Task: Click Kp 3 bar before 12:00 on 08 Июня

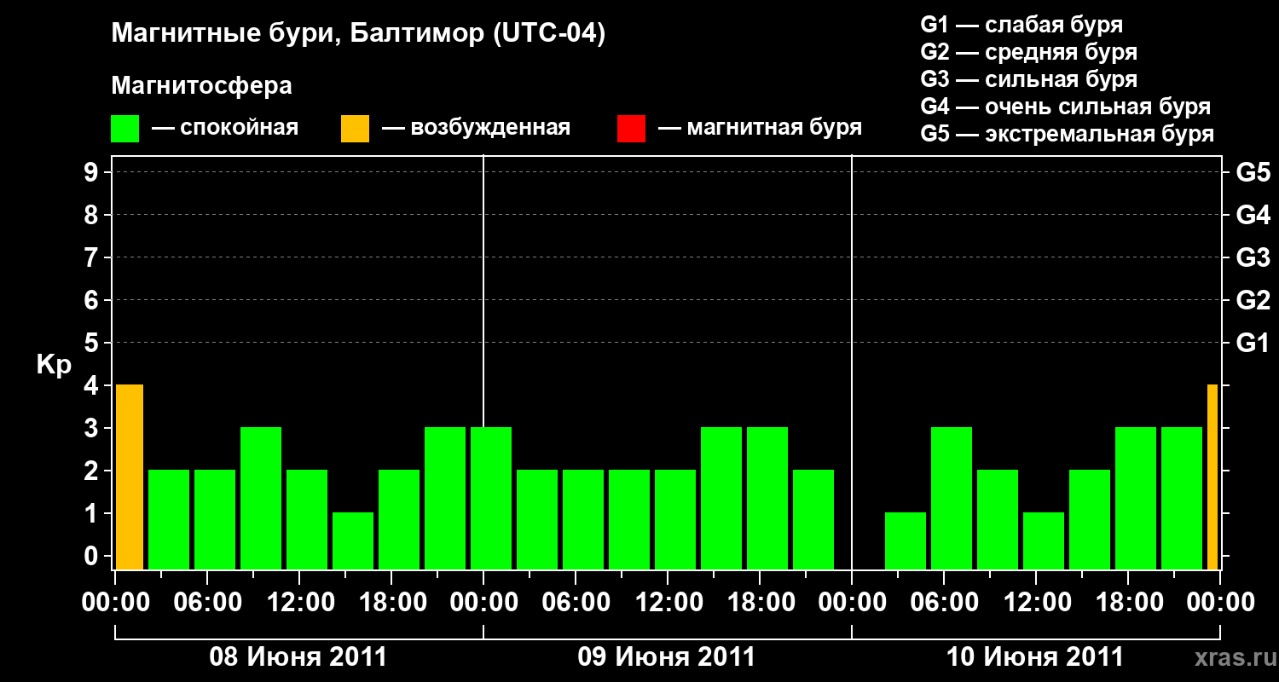Action: click(261, 498)
